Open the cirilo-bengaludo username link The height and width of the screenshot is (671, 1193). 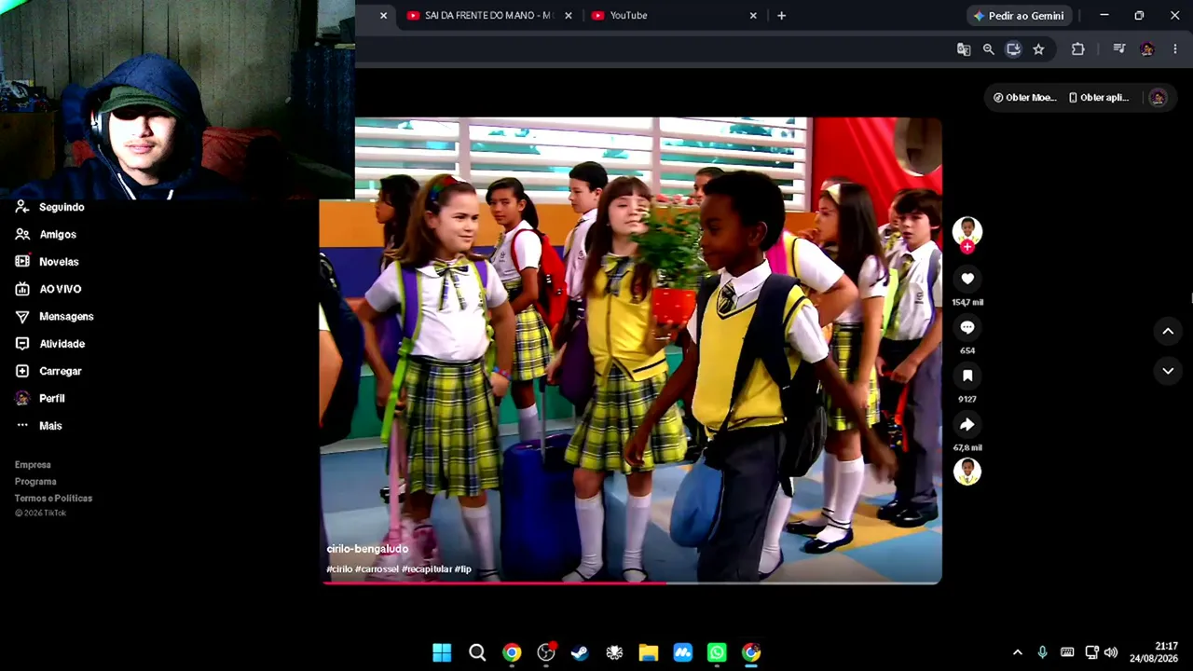(x=367, y=549)
